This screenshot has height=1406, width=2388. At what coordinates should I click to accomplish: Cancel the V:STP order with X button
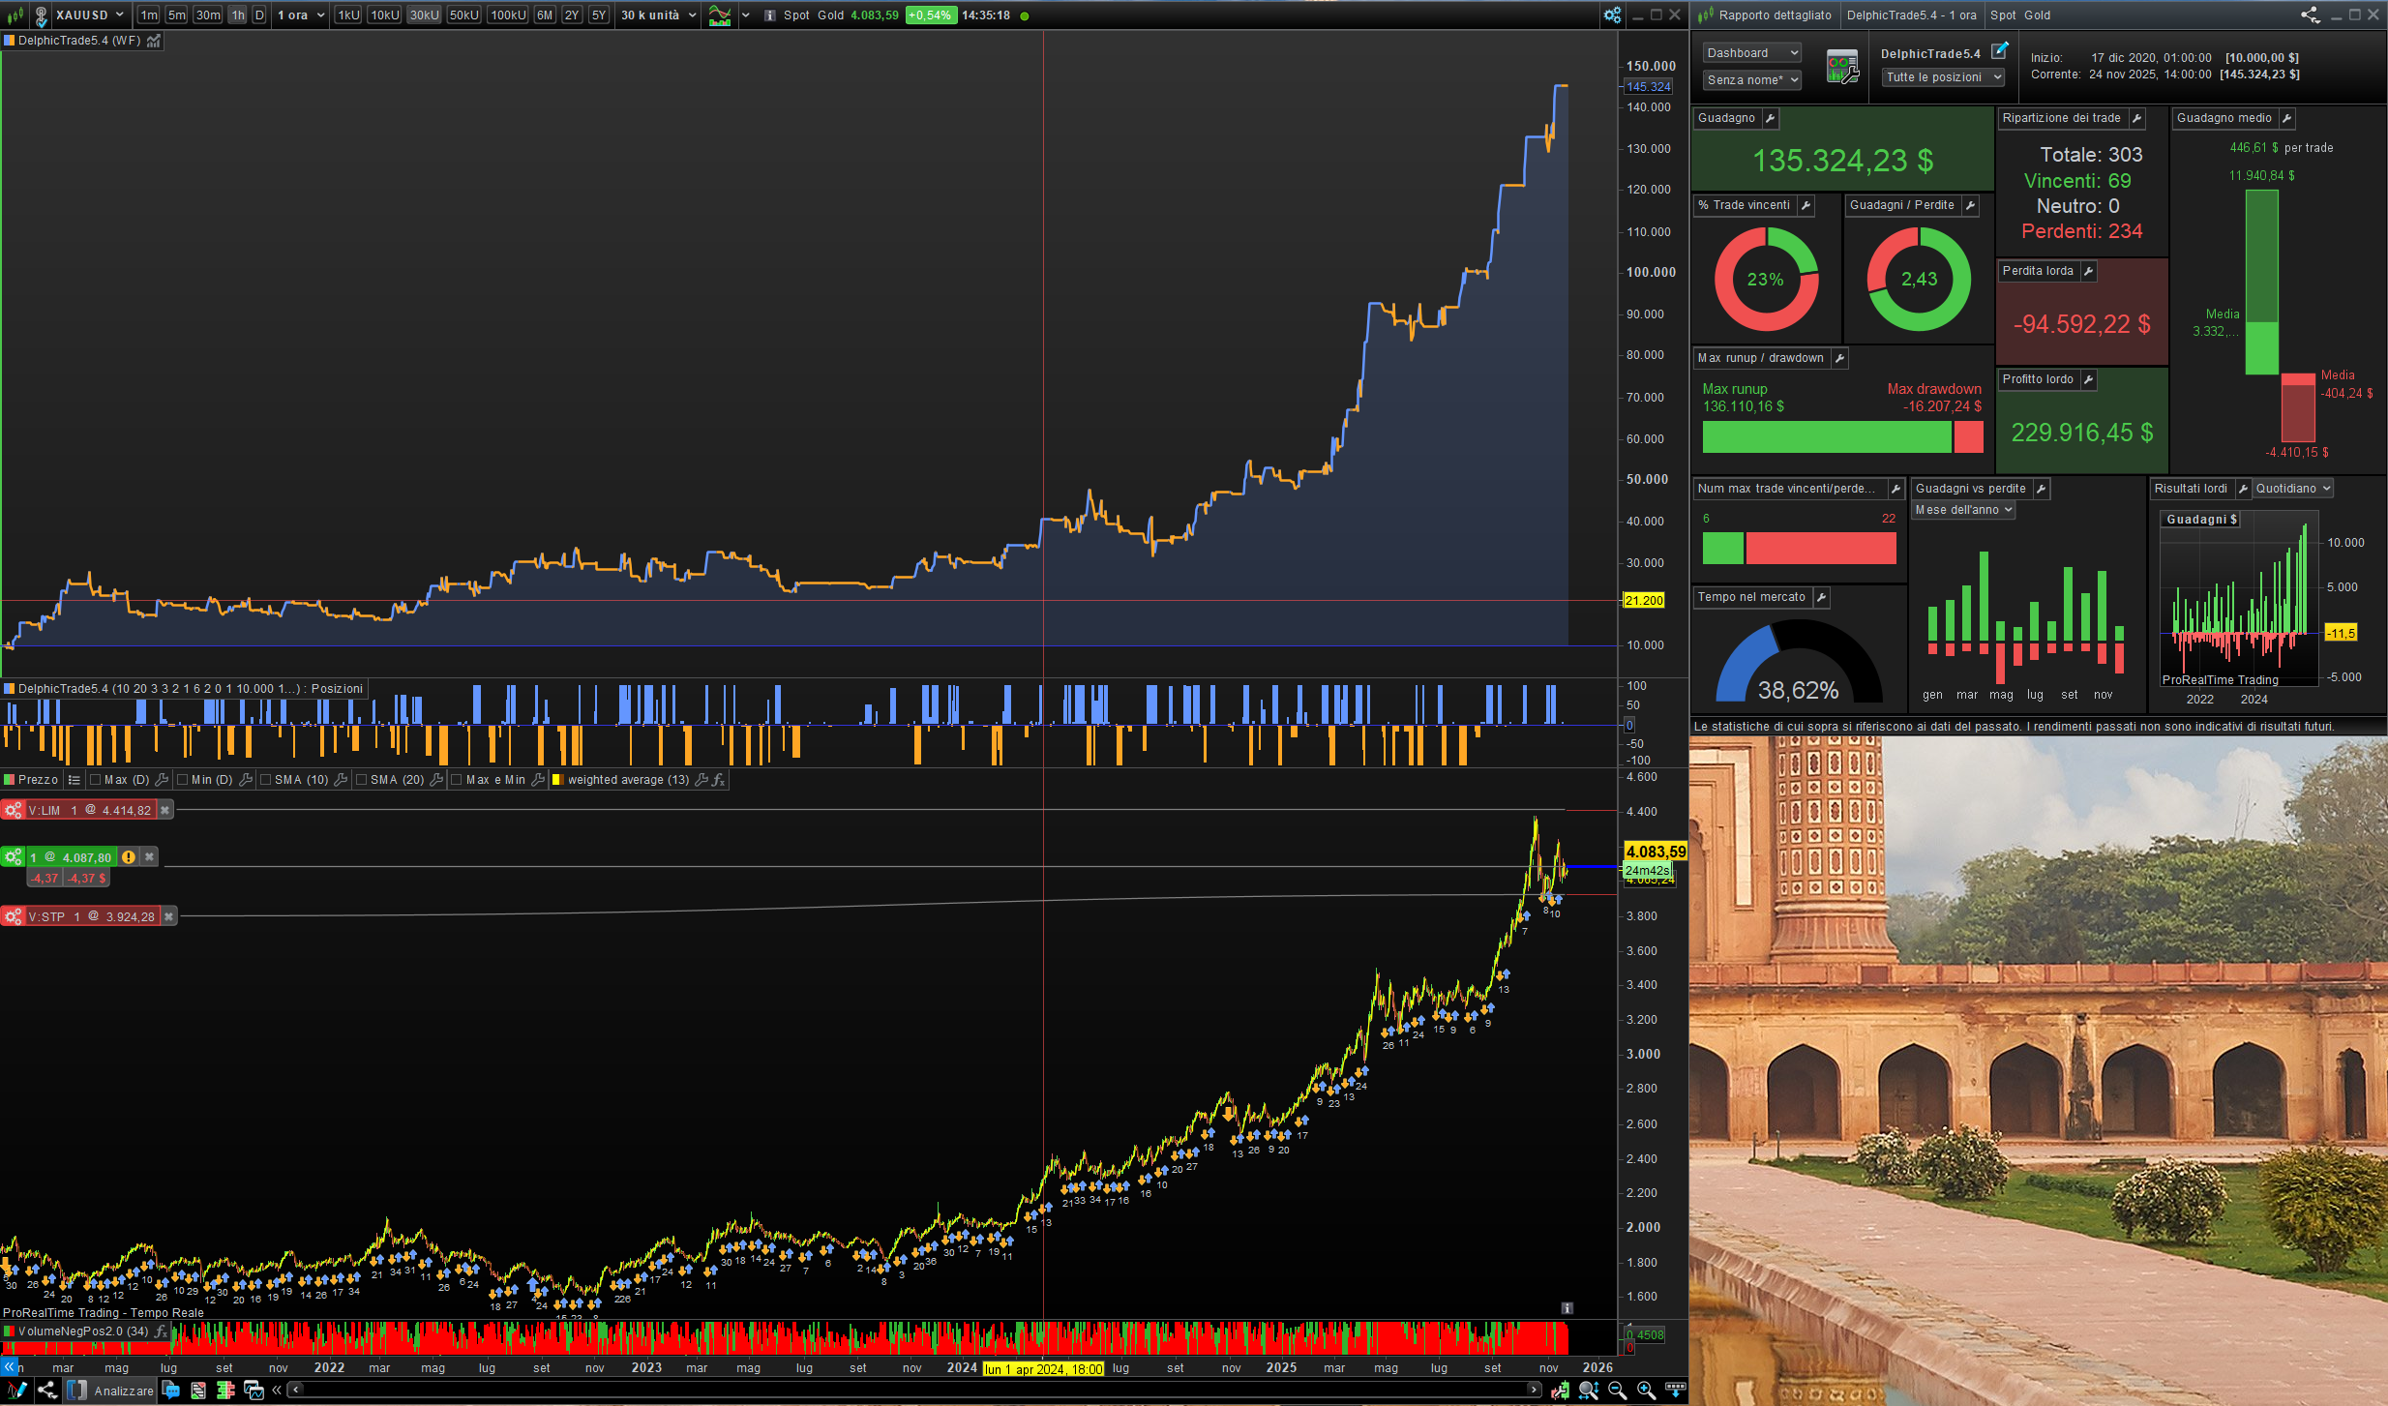pos(168,916)
